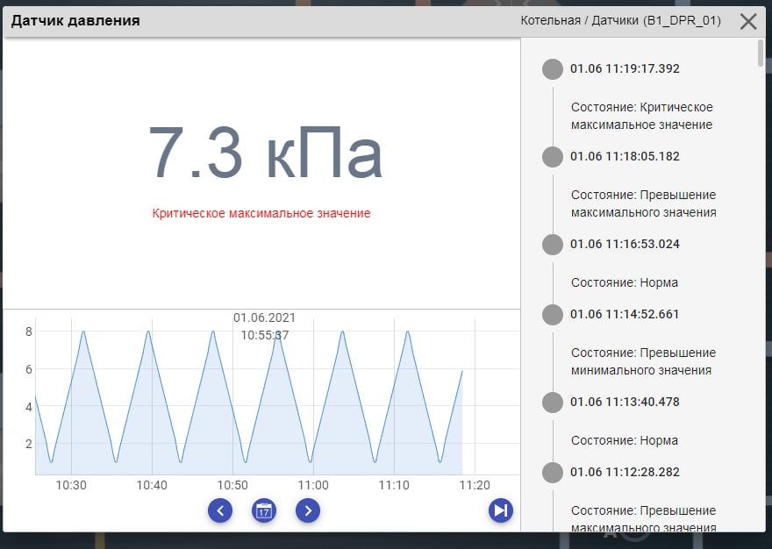Click chart y-axis label 4

(29, 407)
